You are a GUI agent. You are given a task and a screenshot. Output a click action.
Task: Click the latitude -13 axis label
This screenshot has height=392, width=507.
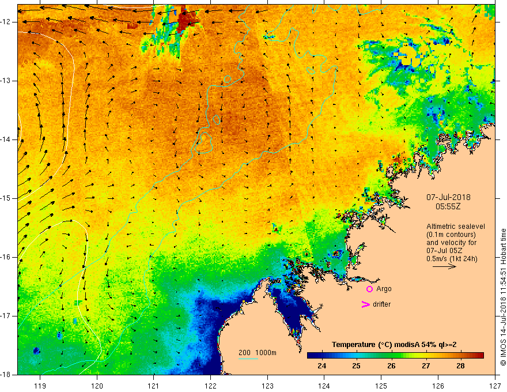pos(6,81)
